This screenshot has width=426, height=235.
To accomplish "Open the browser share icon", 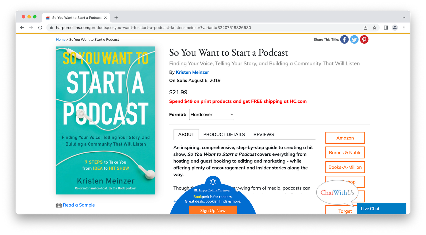I will click(366, 27).
